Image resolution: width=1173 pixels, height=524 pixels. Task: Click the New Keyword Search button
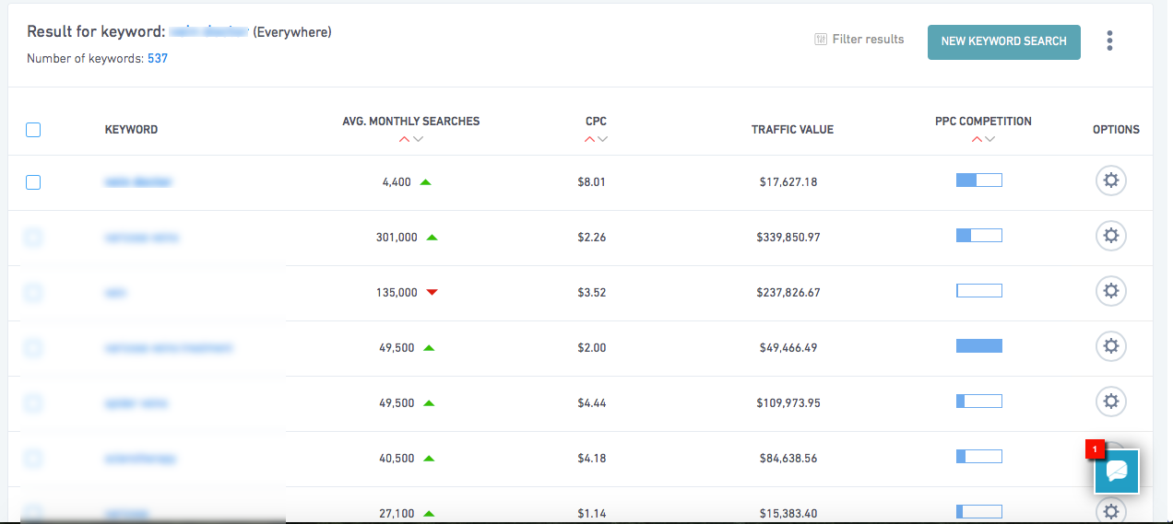pyautogui.click(x=1003, y=41)
